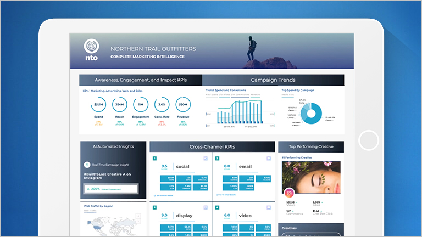
Task: Click the social $2.1M spend tile
Action: [200, 187]
